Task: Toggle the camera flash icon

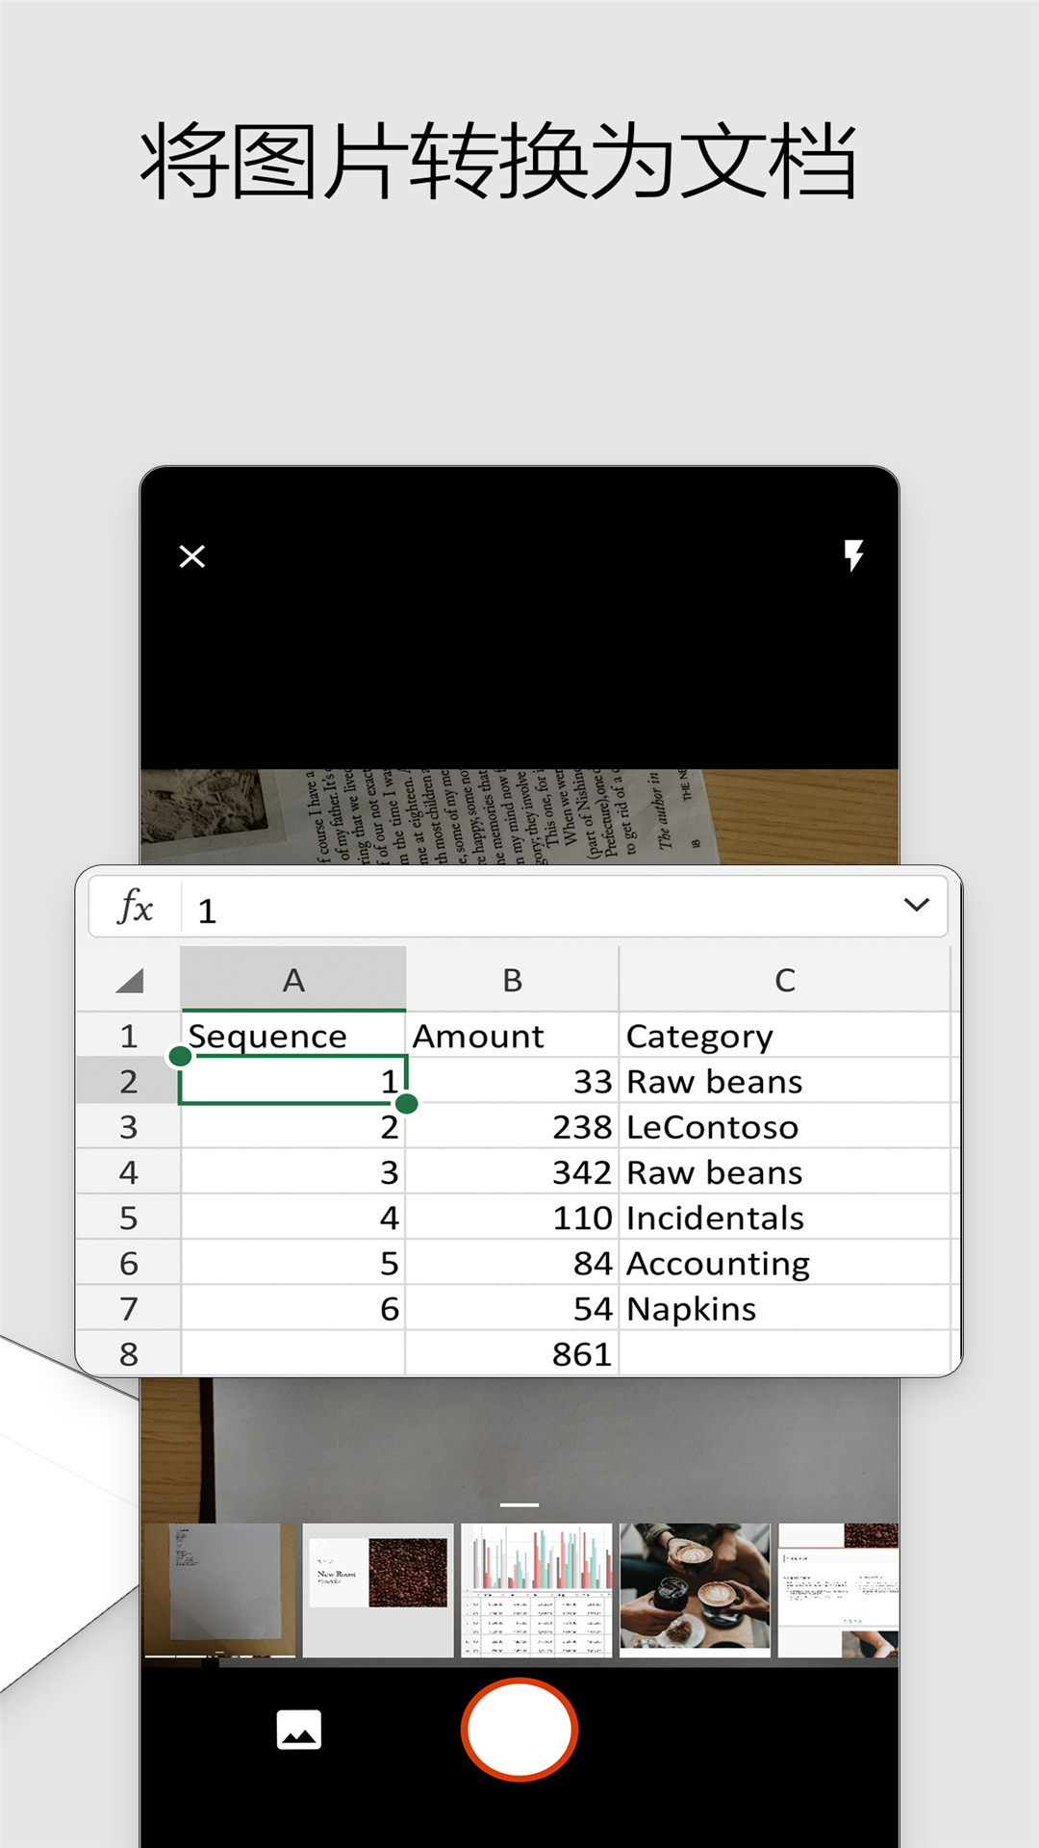Action: [x=853, y=555]
